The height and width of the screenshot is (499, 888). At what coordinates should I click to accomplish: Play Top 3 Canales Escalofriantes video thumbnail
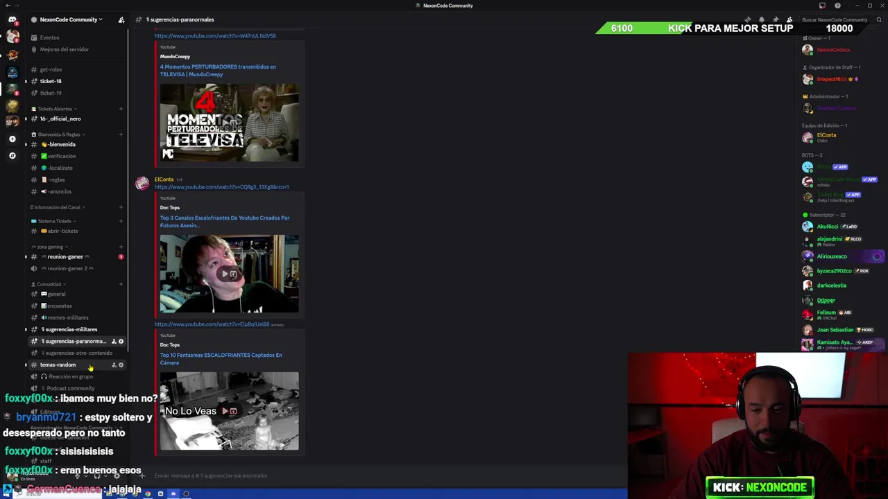click(x=230, y=274)
